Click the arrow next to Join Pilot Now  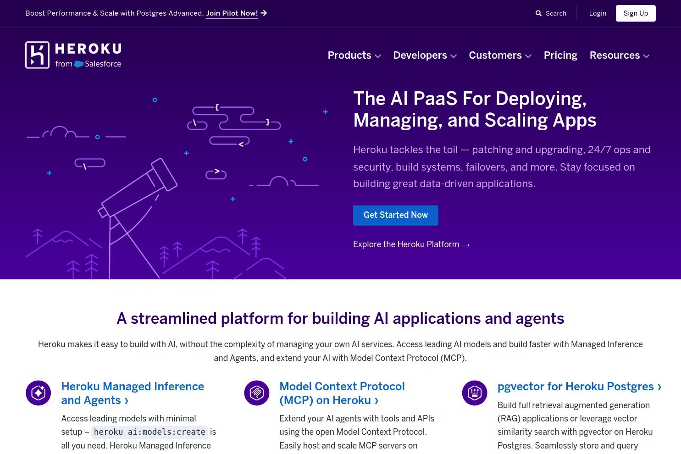pos(264,13)
